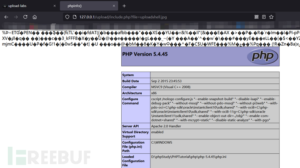Click the Sep 2 2015 23:45:53 value

166,81
